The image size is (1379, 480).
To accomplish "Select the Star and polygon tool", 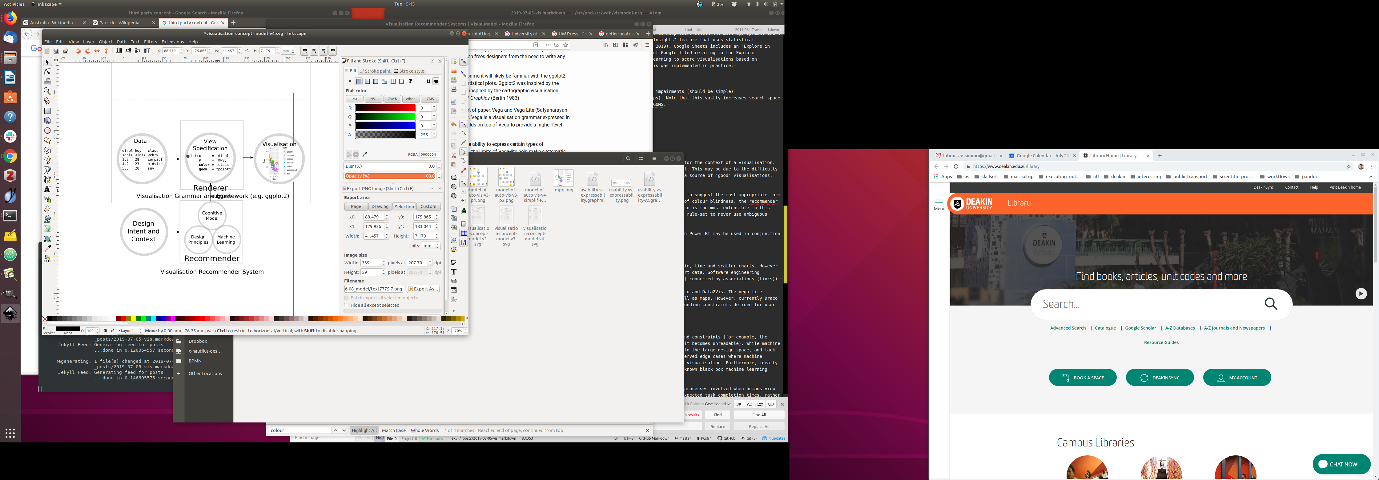I will 47,140.
